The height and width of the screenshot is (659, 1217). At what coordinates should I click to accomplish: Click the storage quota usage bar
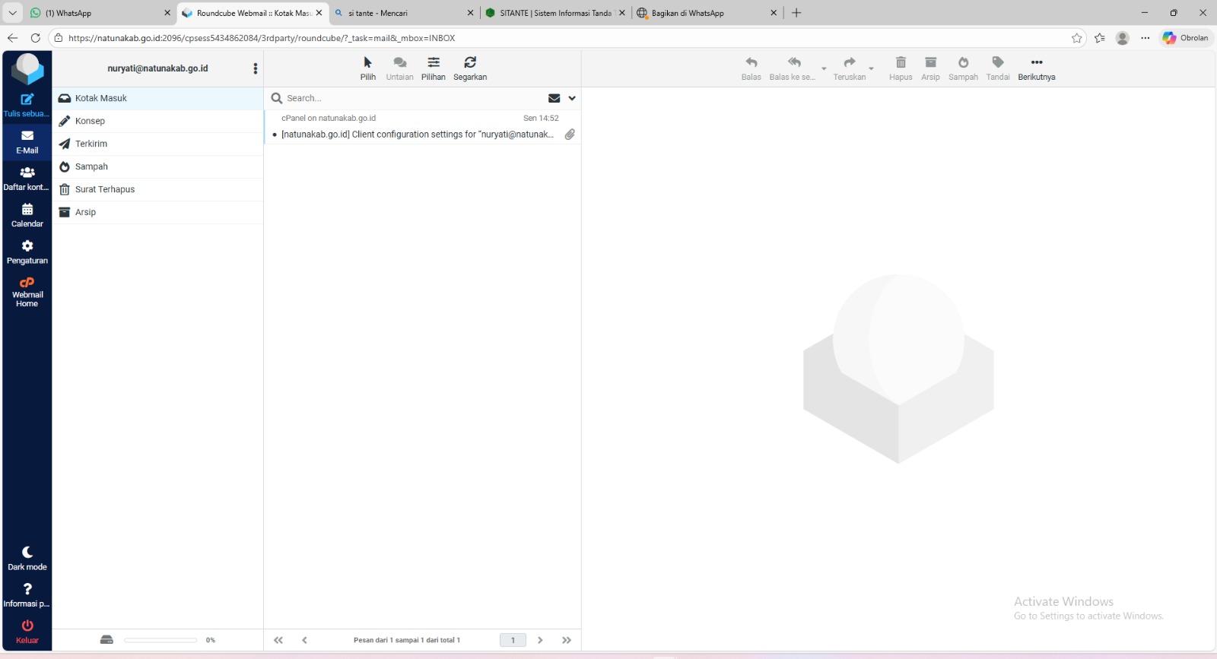(x=160, y=640)
